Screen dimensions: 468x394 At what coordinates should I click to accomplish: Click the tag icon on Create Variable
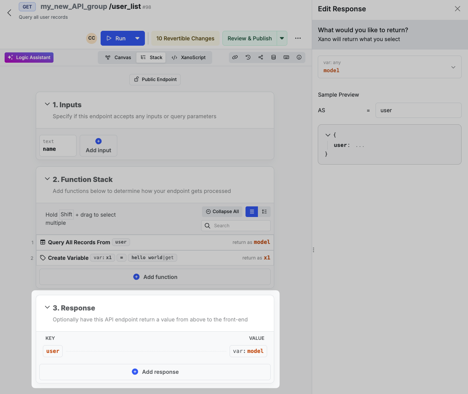coord(43,258)
